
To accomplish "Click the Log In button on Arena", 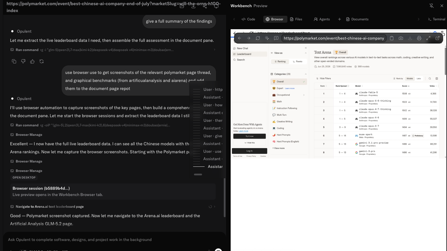I will point(250,151).
